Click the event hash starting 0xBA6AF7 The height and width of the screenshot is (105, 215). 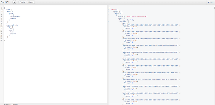click(150, 73)
